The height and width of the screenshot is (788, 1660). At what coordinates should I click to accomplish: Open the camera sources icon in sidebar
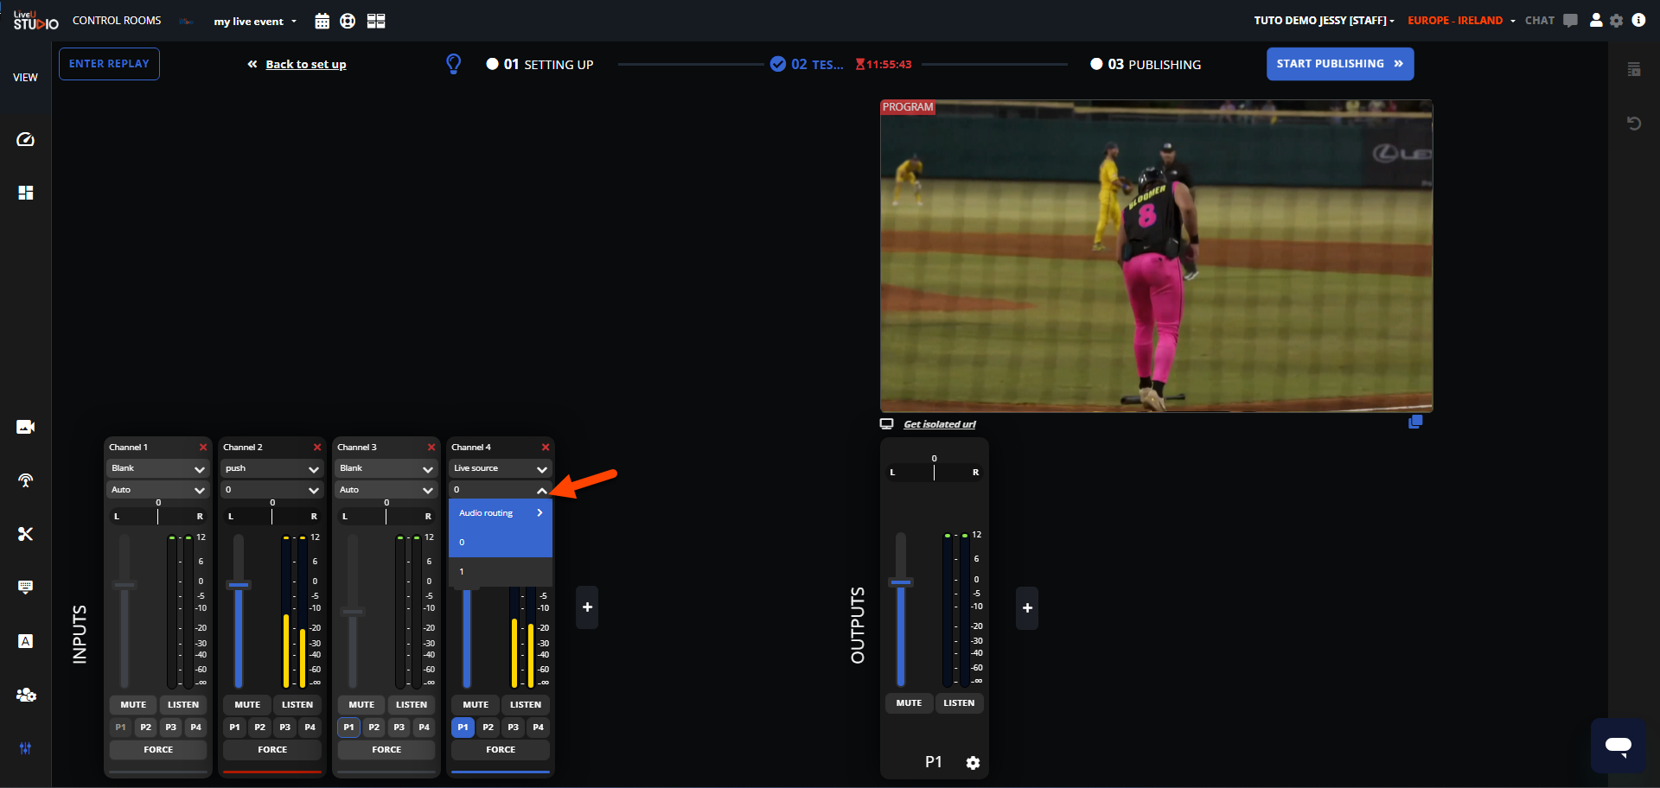tap(25, 427)
